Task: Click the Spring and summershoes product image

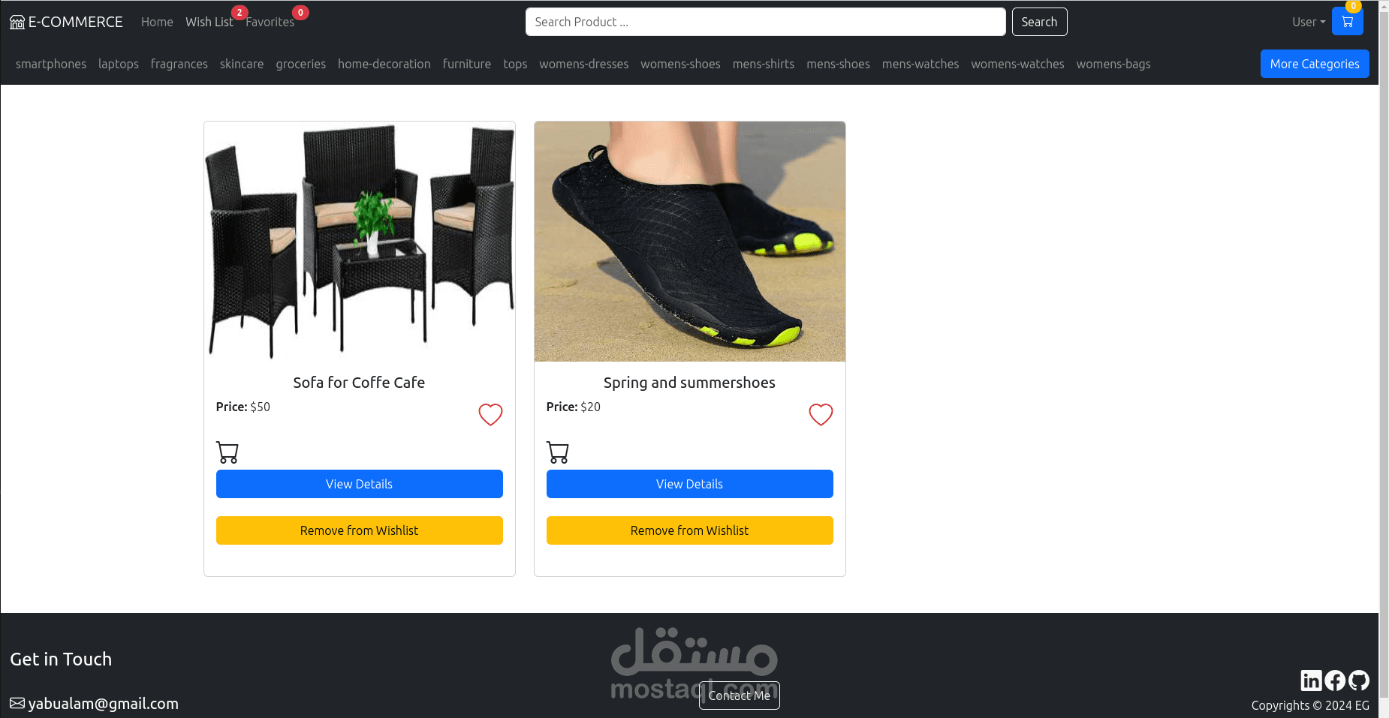Action: pos(690,242)
